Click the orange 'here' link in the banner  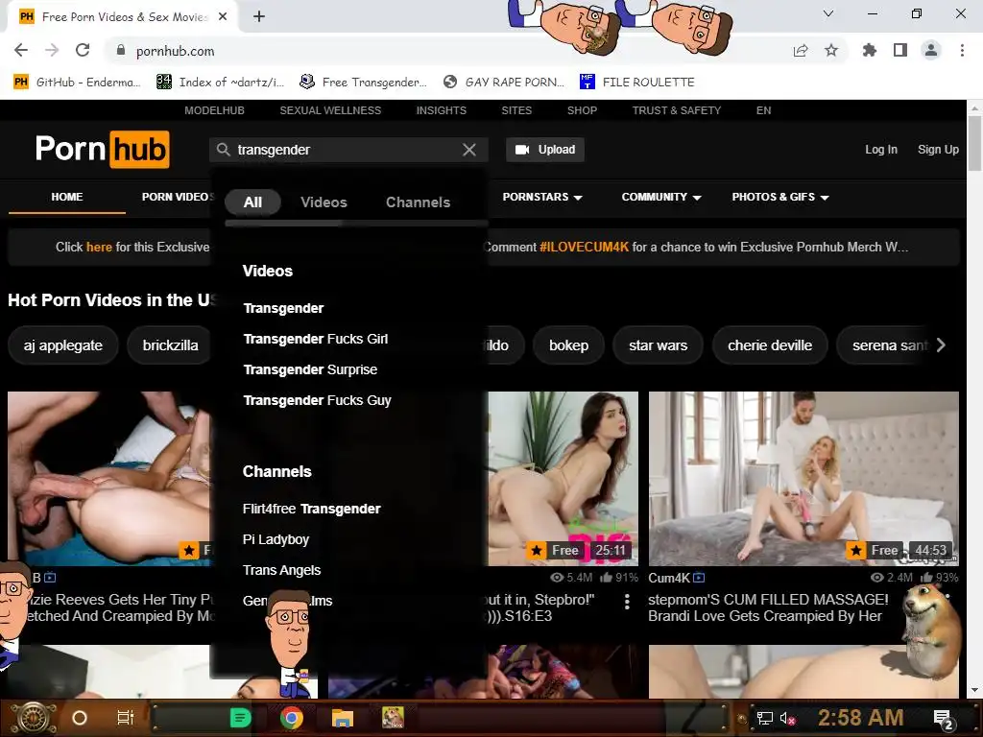[99, 247]
